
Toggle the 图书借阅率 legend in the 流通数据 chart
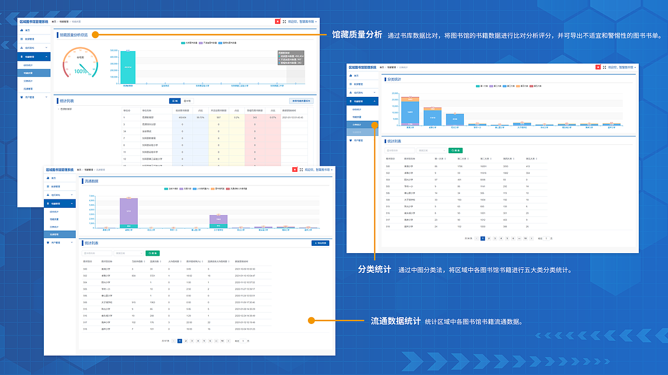point(218,189)
